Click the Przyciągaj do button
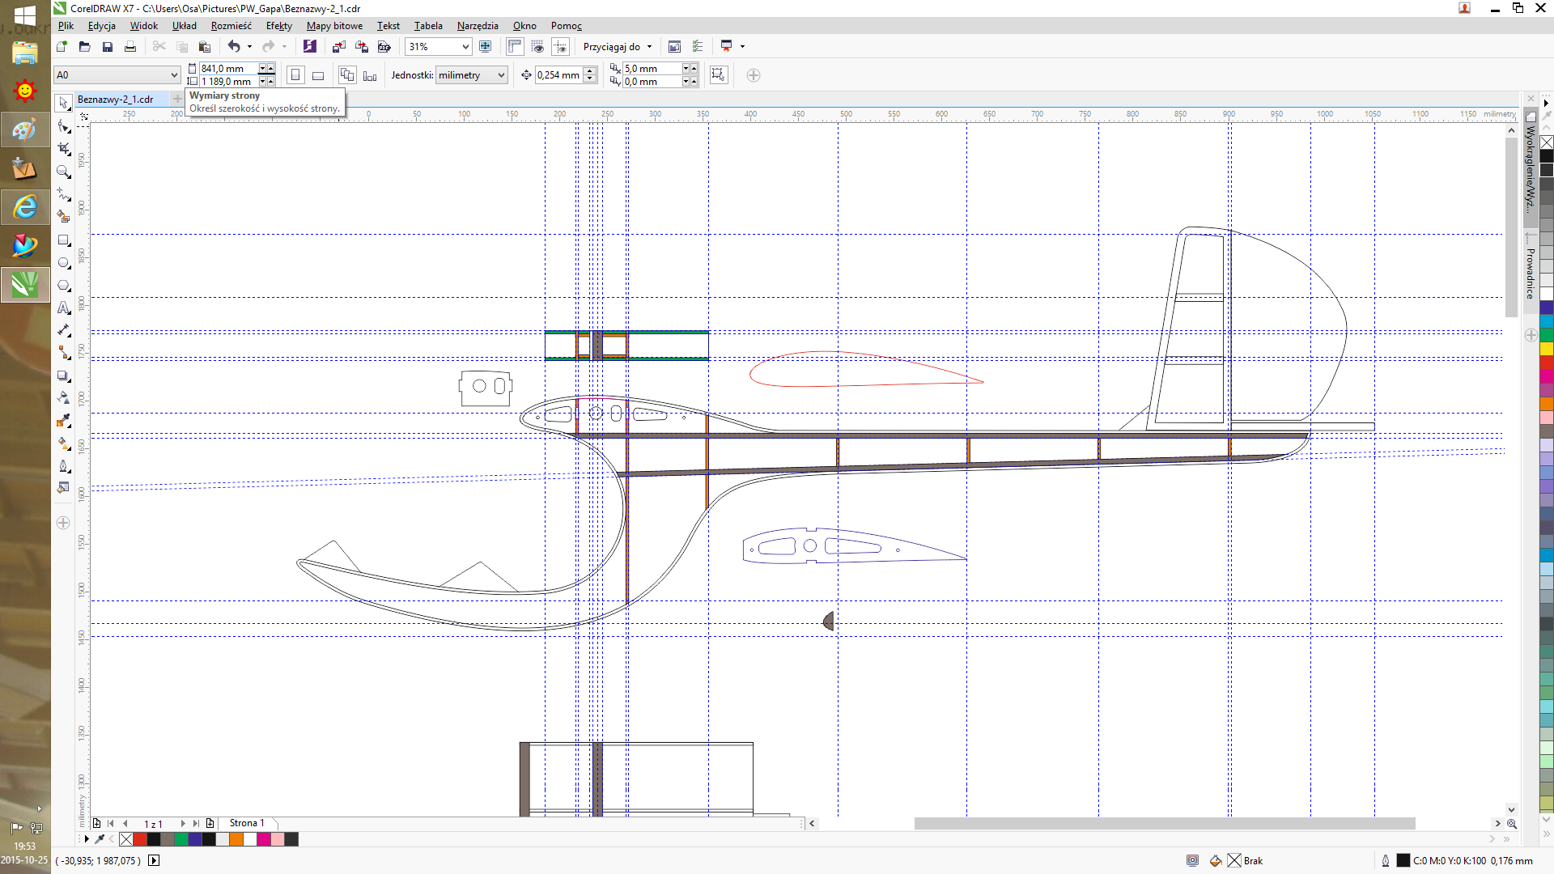This screenshot has height=874, width=1554. (611, 47)
